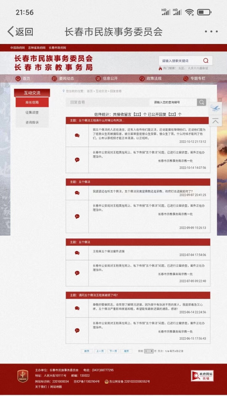
Task: Click the timestamp 2022-06-15 17:56:43
Action: (193, 338)
